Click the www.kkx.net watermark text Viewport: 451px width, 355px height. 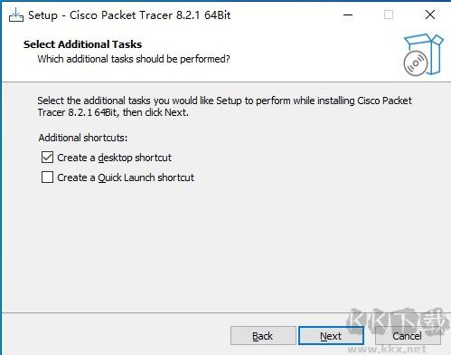click(387, 349)
